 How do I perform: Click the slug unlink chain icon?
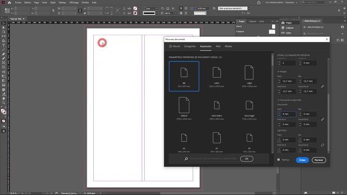coord(323,145)
